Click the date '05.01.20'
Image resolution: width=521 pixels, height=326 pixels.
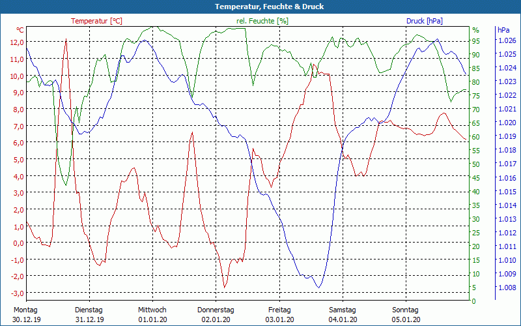(406, 319)
